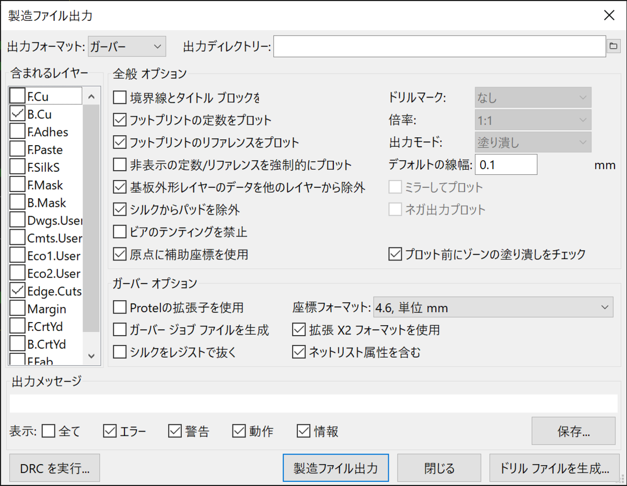
Task: Click the デフォルトの線幅 input field
Action: pos(506,165)
